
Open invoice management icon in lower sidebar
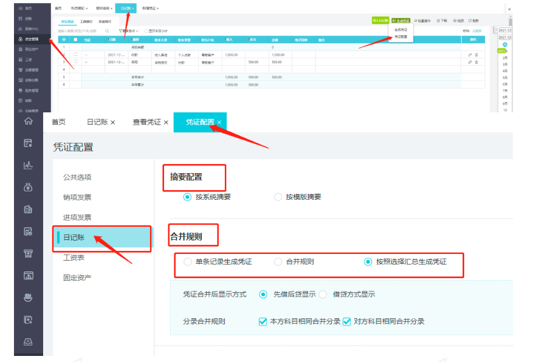(29, 253)
